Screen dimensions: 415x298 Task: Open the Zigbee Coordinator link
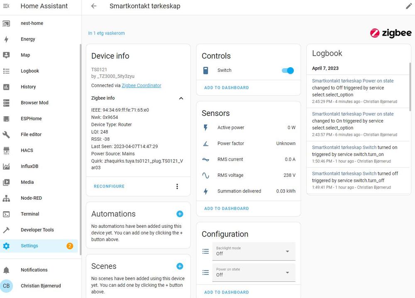tap(141, 85)
